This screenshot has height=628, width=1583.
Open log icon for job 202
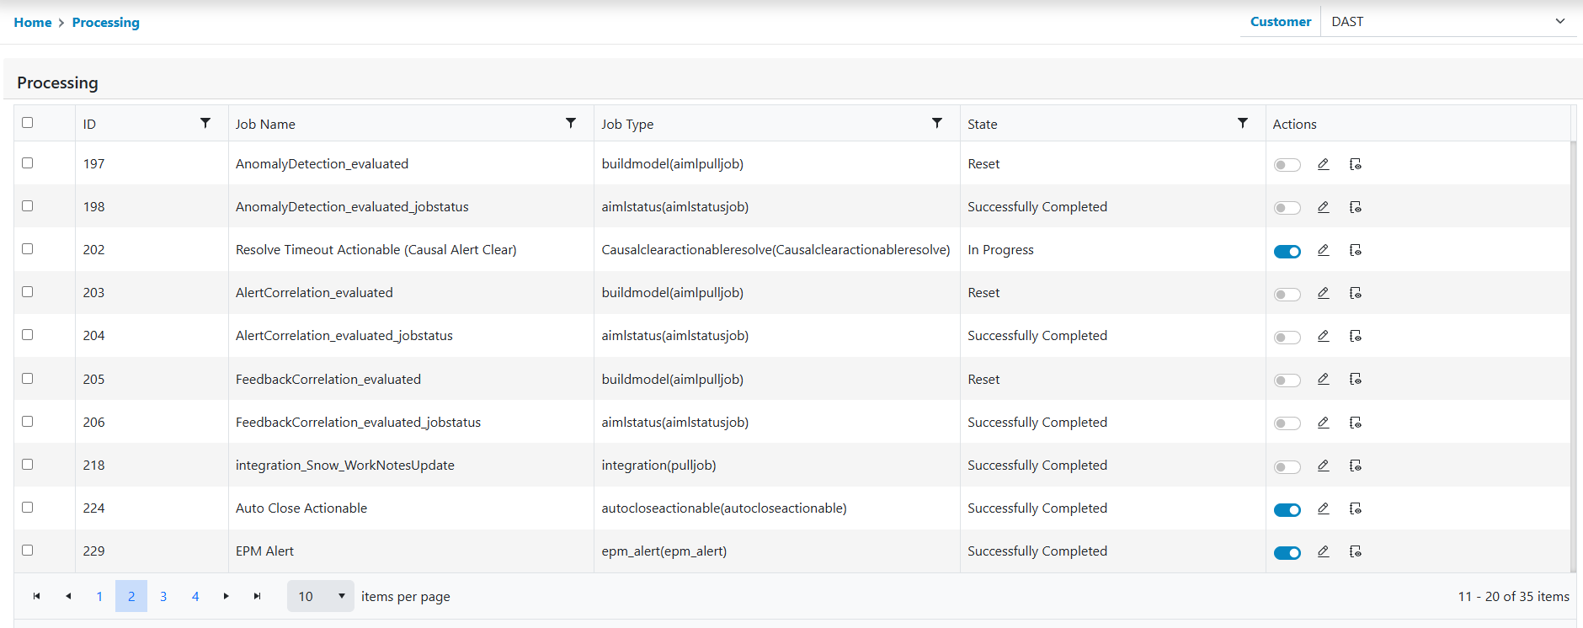1355,250
